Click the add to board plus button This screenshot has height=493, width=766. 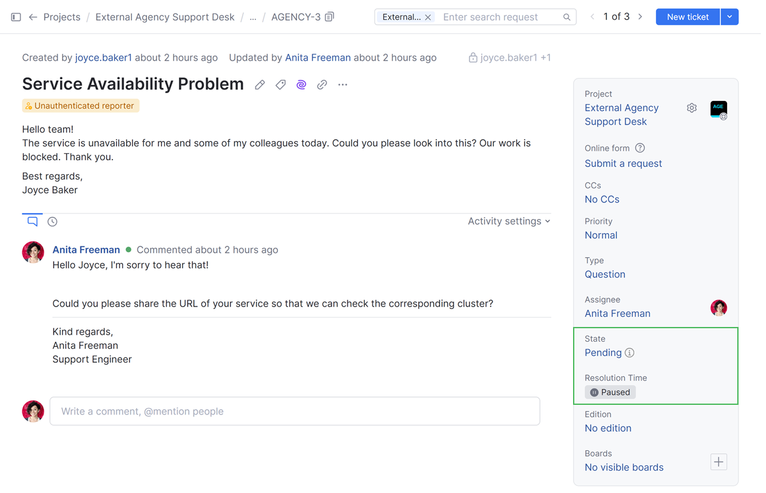719,462
